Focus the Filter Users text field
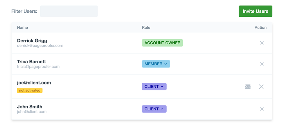The image size is (282, 128). (x=69, y=11)
